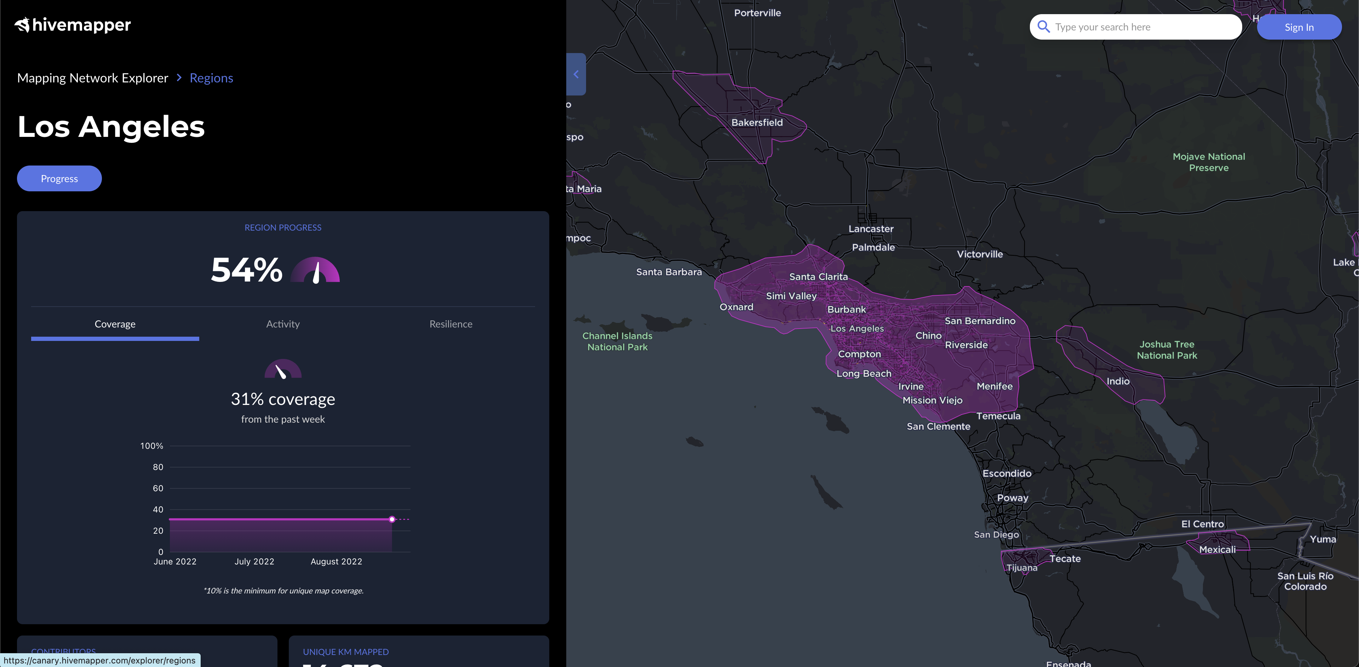The image size is (1359, 667).
Task: Click the hivemapper bee logo icon
Action: 22,25
